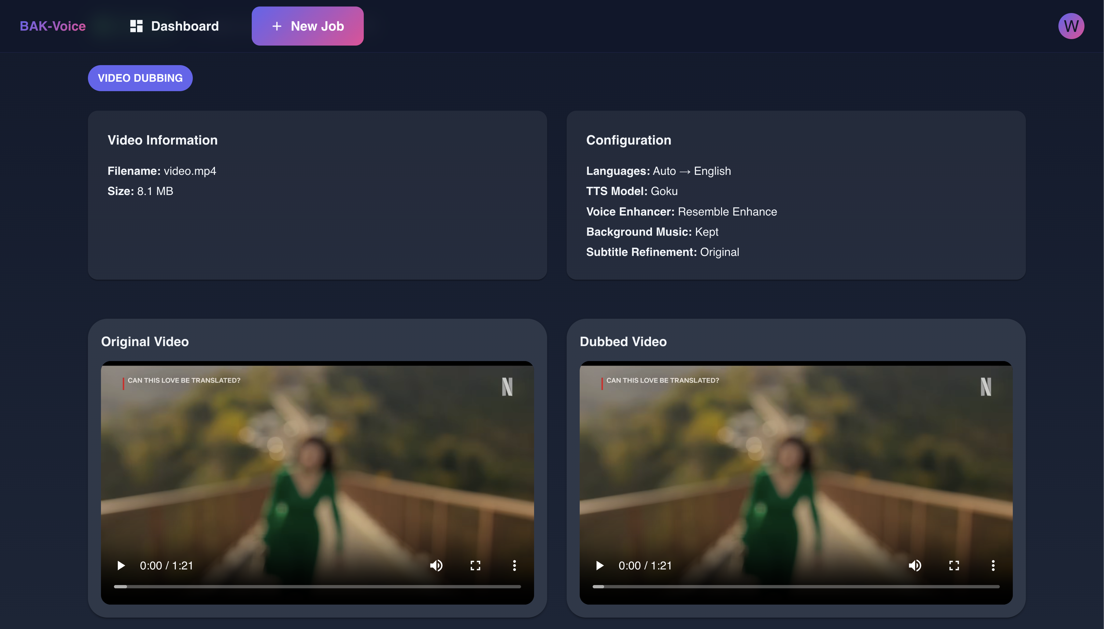Viewport: 1104px width, 629px height.
Task: Seek on the Original Video progress bar
Action: 318,586
